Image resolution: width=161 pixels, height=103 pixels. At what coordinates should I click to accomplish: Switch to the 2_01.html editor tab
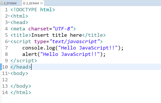coord(10,3)
